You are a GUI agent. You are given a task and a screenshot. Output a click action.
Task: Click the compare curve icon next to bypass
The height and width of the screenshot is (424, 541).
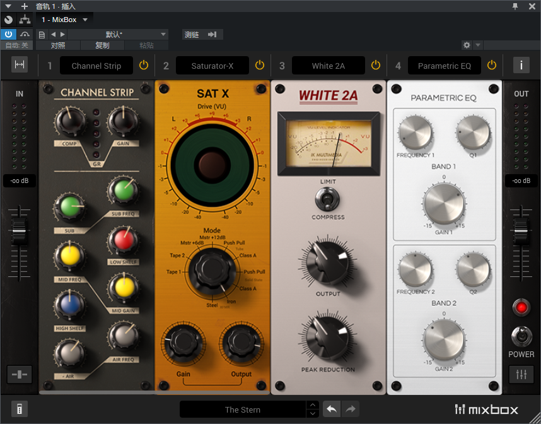[x=25, y=34]
